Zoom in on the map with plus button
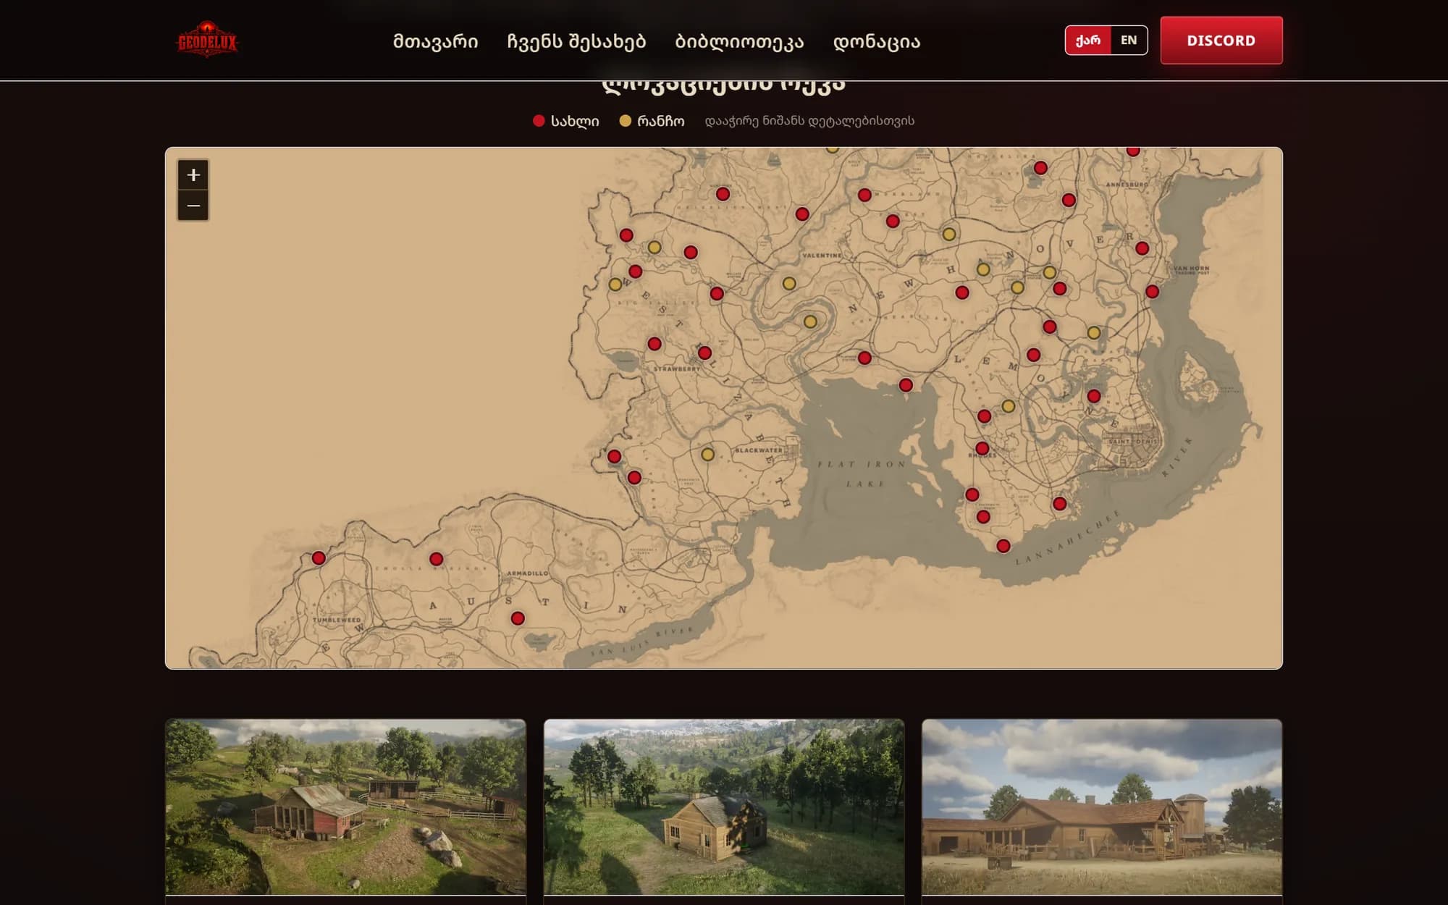The height and width of the screenshot is (905, 1448). 193,174
